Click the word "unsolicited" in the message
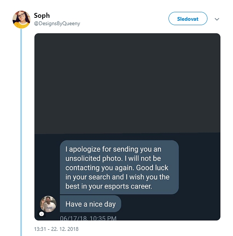The height and width of the screenshot is (236, 233). pos(84,158)
